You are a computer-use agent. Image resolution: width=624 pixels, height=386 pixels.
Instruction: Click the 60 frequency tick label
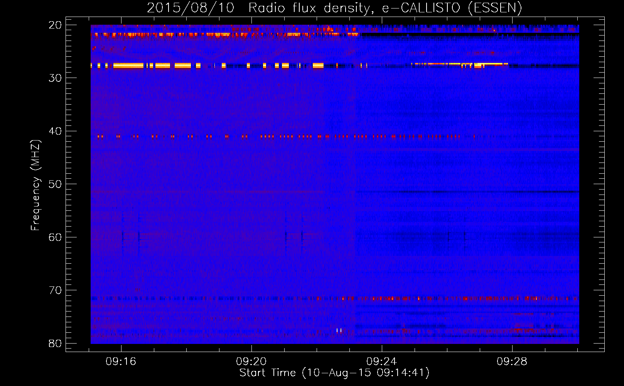pyautogui.click(x=55, y=237)
